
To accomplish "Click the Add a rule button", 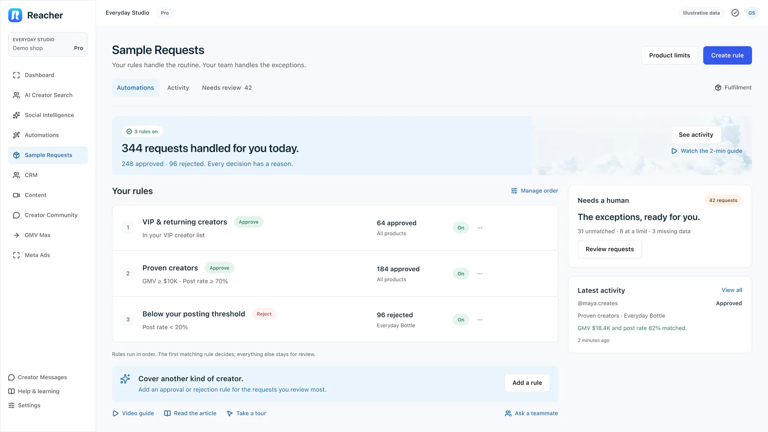I will pyautogui.click(x=527, y=383).
